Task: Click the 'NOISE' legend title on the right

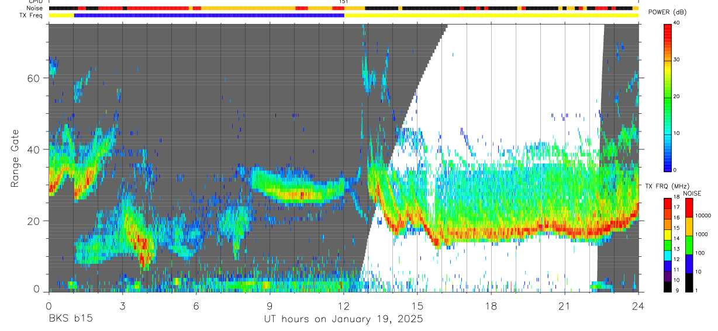Action: [x=693, y=193]
